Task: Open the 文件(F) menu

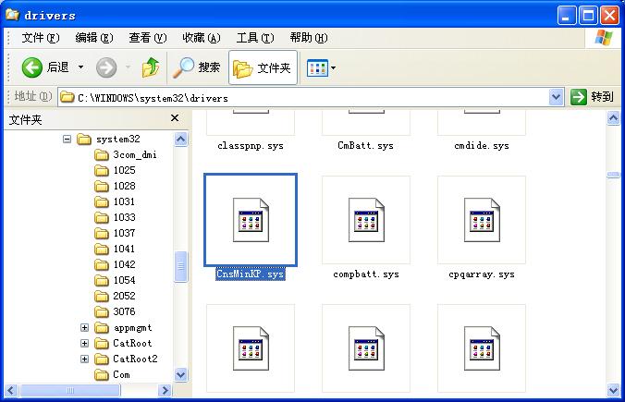Action: 41,38
